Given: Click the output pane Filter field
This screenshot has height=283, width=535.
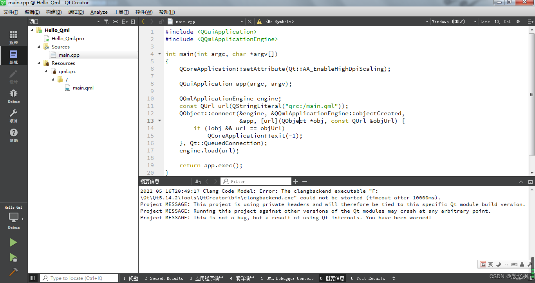Looking at the screenshot, I should pos(256,181).
